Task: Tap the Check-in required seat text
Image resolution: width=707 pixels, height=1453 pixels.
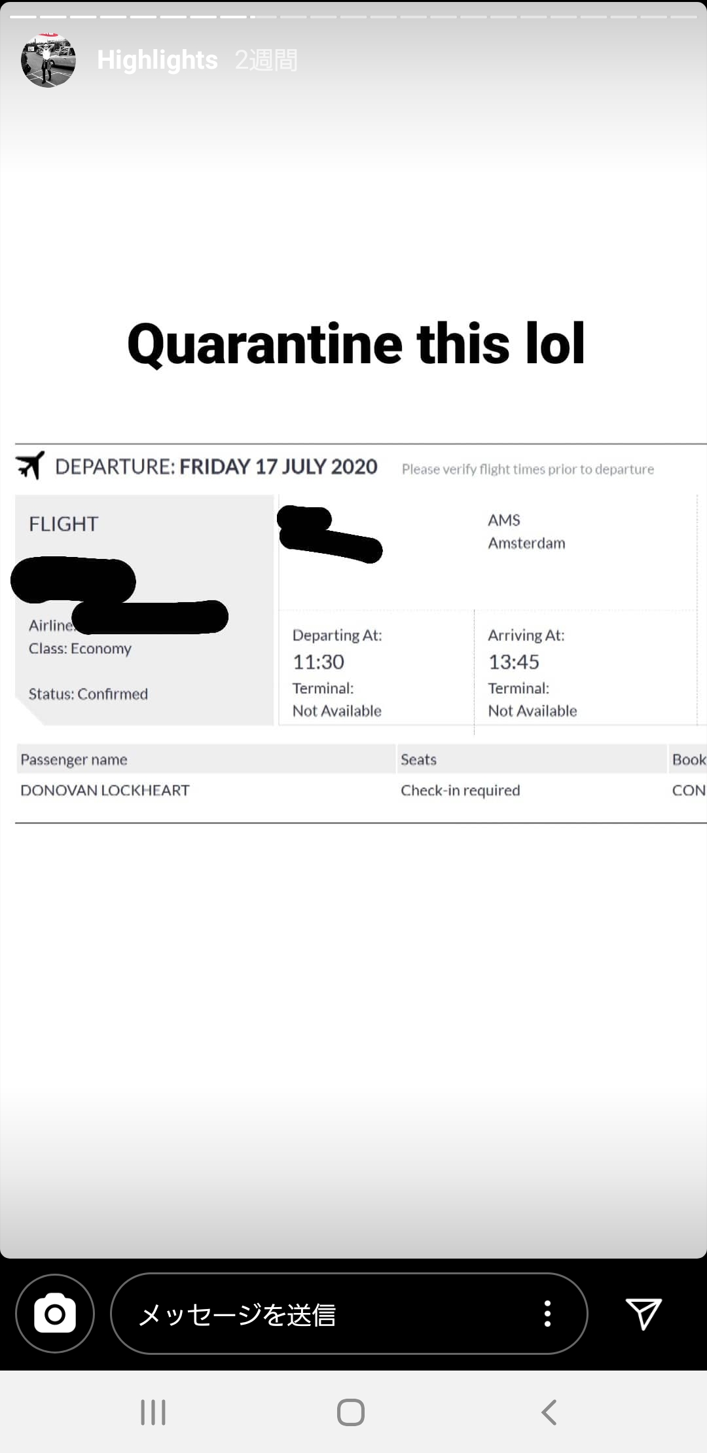Action: coord(460,790)
